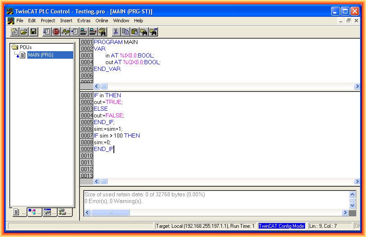Switch to the Resources tab in the organizer

tap(65, 212)
